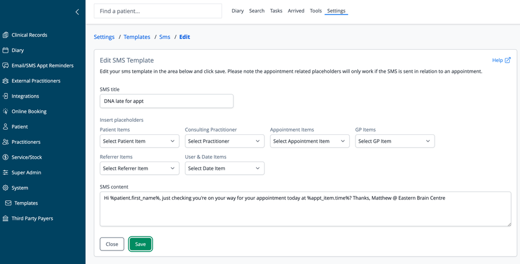This screenshot has width=520, height=264.
Task: Click the Third Party Payers icon
Action: [6, 218]
